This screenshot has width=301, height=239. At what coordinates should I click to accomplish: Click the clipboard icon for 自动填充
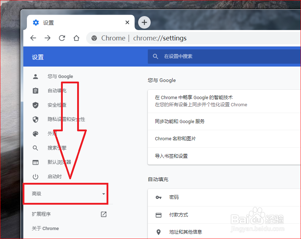(36, 91)
